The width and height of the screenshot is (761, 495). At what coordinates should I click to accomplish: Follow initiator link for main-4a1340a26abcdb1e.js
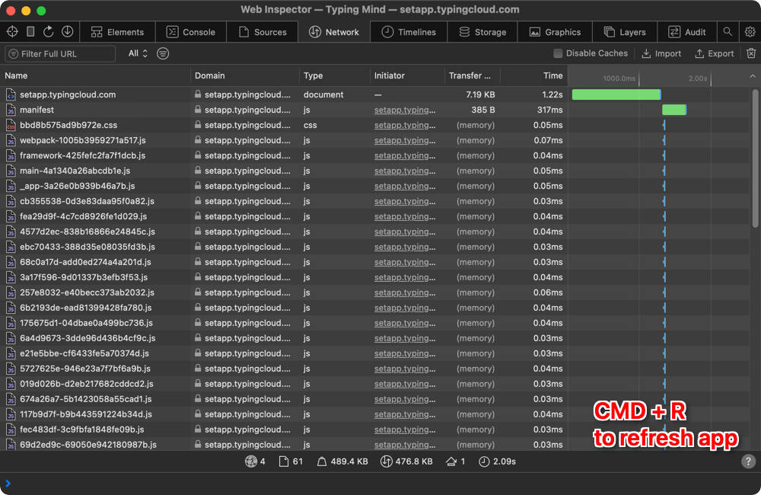tap(405, 171)
